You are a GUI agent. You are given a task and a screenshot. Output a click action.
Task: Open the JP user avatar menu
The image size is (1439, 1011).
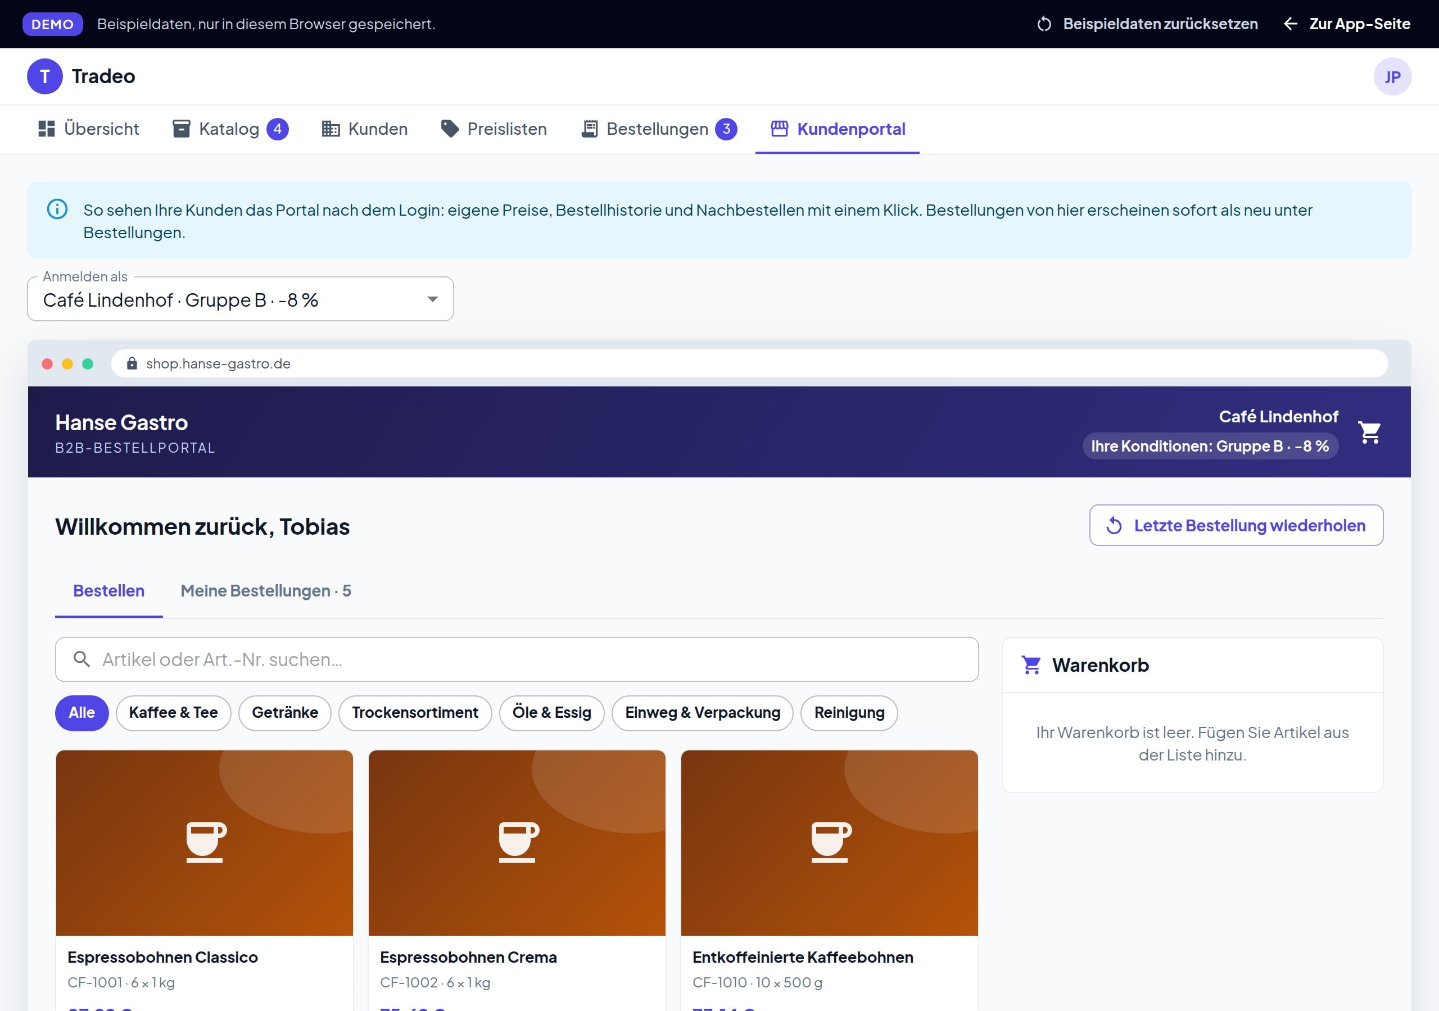[x=1392, y=76]
